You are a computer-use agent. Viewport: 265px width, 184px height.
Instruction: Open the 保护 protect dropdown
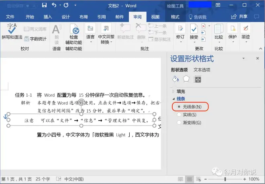(x=232, y=33)
